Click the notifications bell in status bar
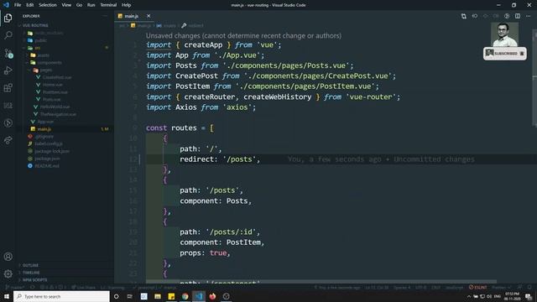 pyautogui.click(x=529, y=287)
